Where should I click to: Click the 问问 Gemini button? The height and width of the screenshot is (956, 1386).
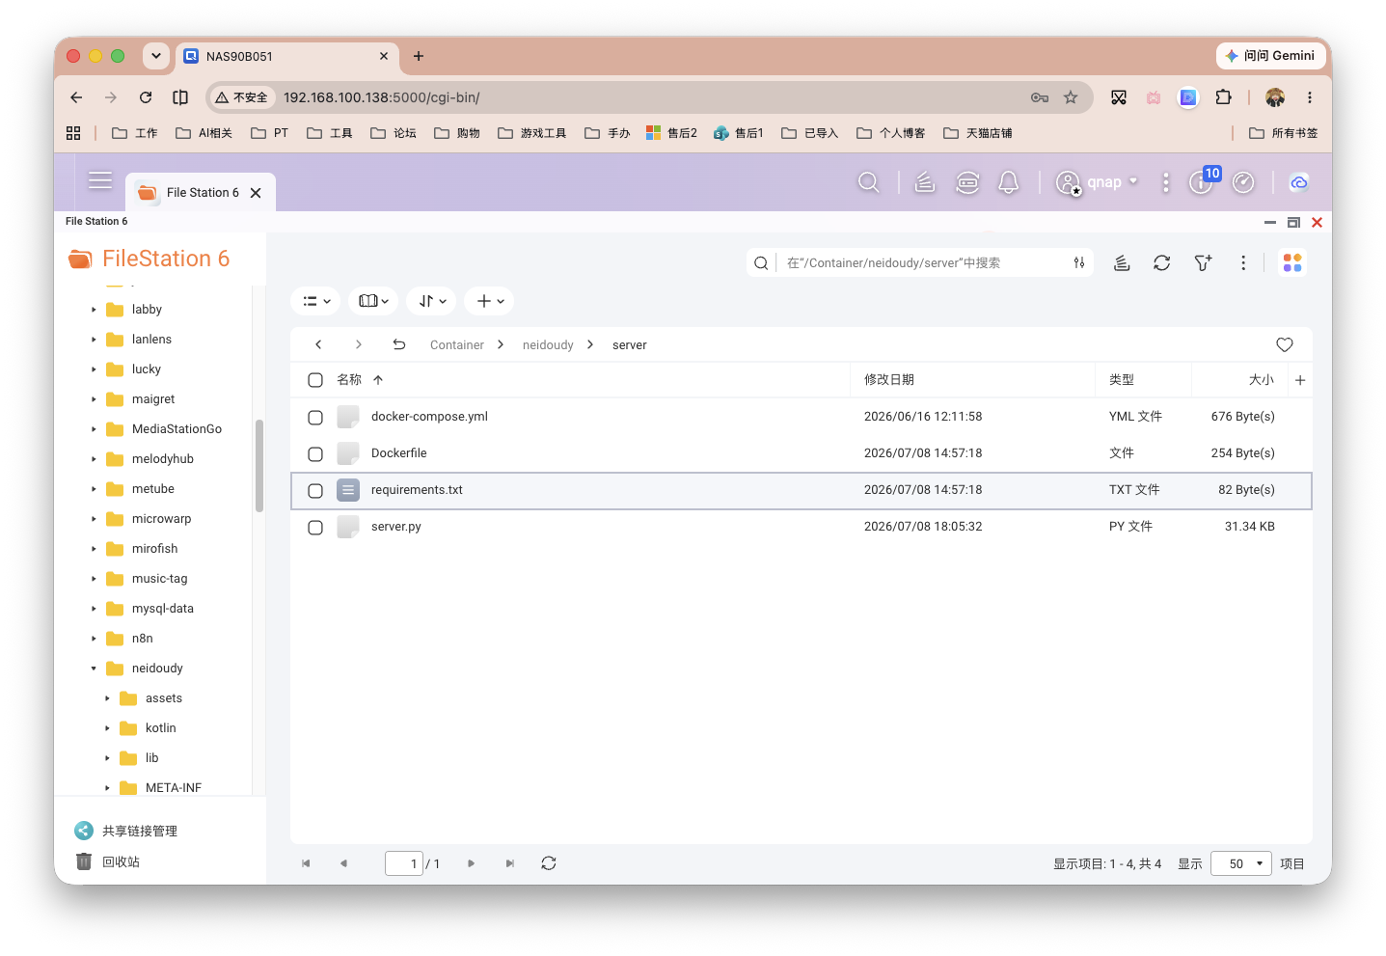pyautogui.click(x=1269, y=56)
